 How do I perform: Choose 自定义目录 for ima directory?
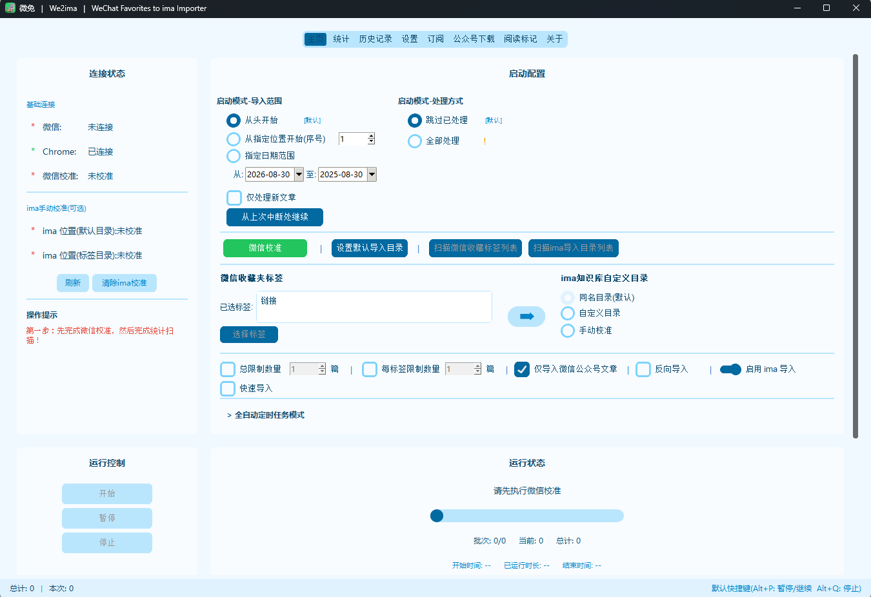tap(568, 313)
